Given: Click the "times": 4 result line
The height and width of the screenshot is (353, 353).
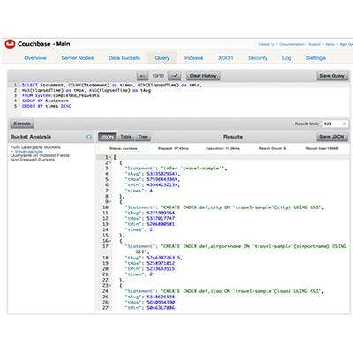Looking at the screenshot, I should (x=139, y=191).
